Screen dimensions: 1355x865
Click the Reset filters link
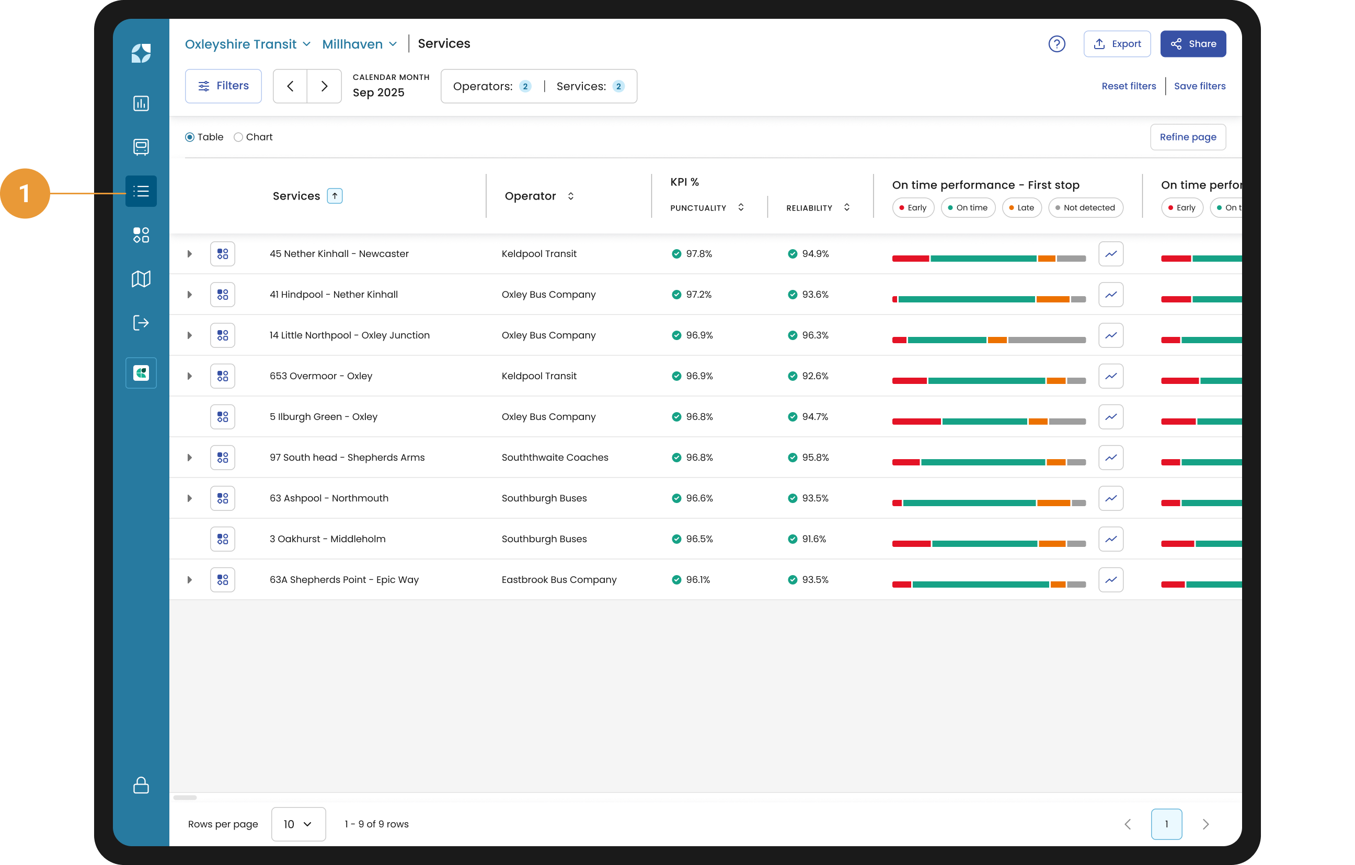pos(1128,86)
